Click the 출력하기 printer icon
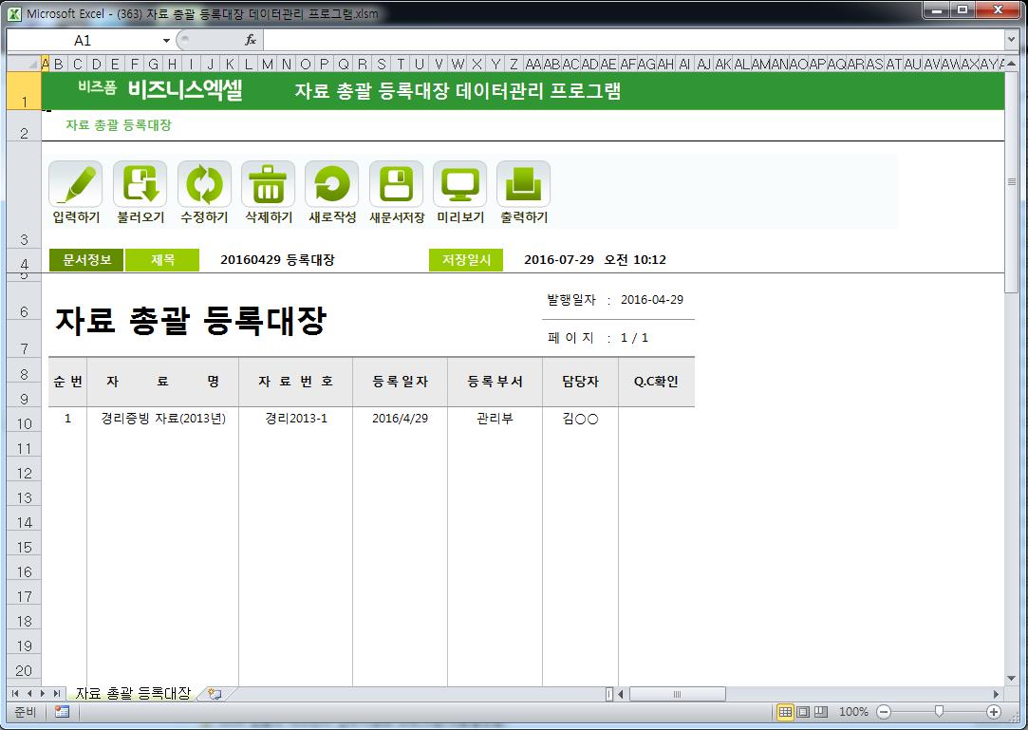Screen dimensions: 1028x730 [x=523, y=184]
